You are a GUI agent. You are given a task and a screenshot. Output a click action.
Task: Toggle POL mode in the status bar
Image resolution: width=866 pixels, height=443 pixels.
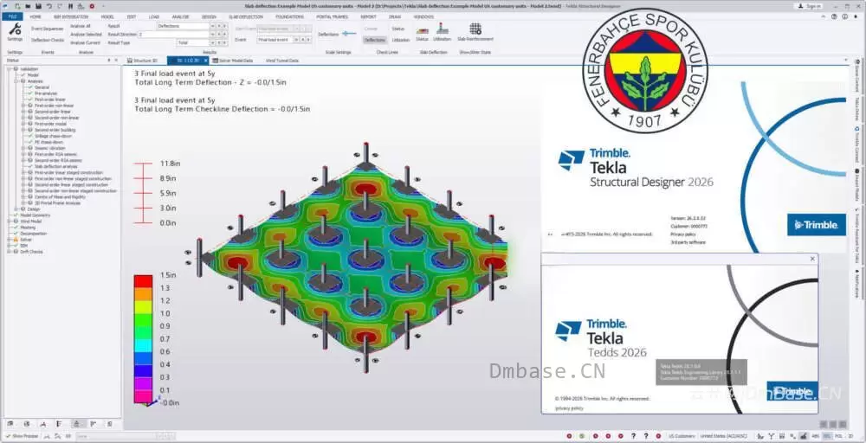(838, 436)
